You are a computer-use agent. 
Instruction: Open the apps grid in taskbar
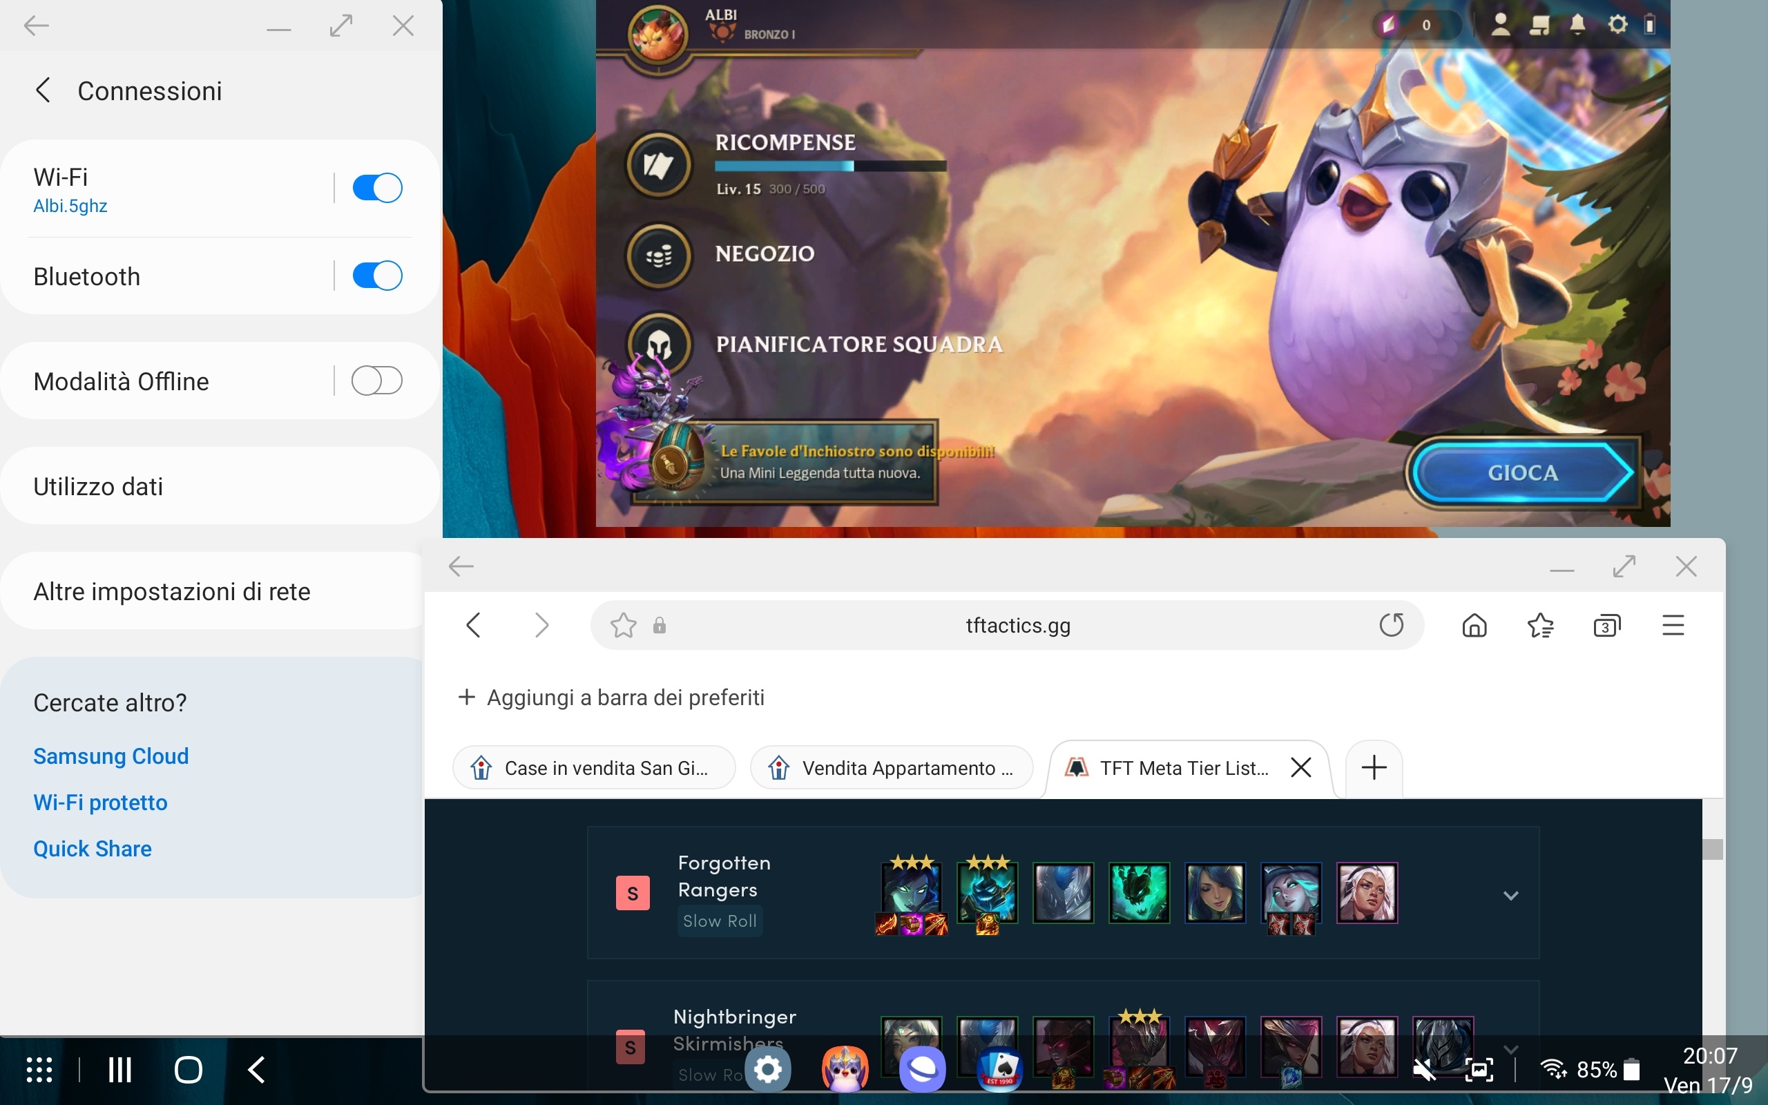click(39, 1070)
